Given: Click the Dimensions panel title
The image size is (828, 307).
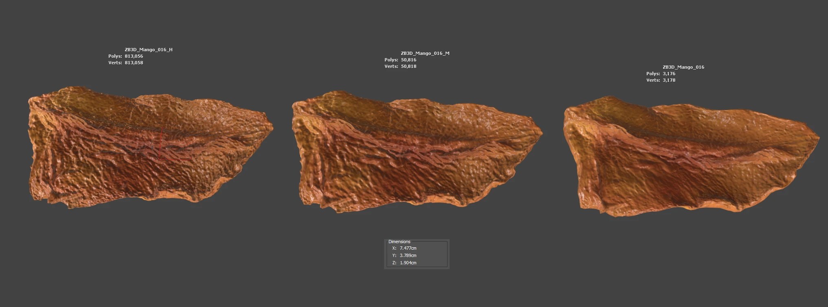Looking at the screenshot, I should point(399,242).
